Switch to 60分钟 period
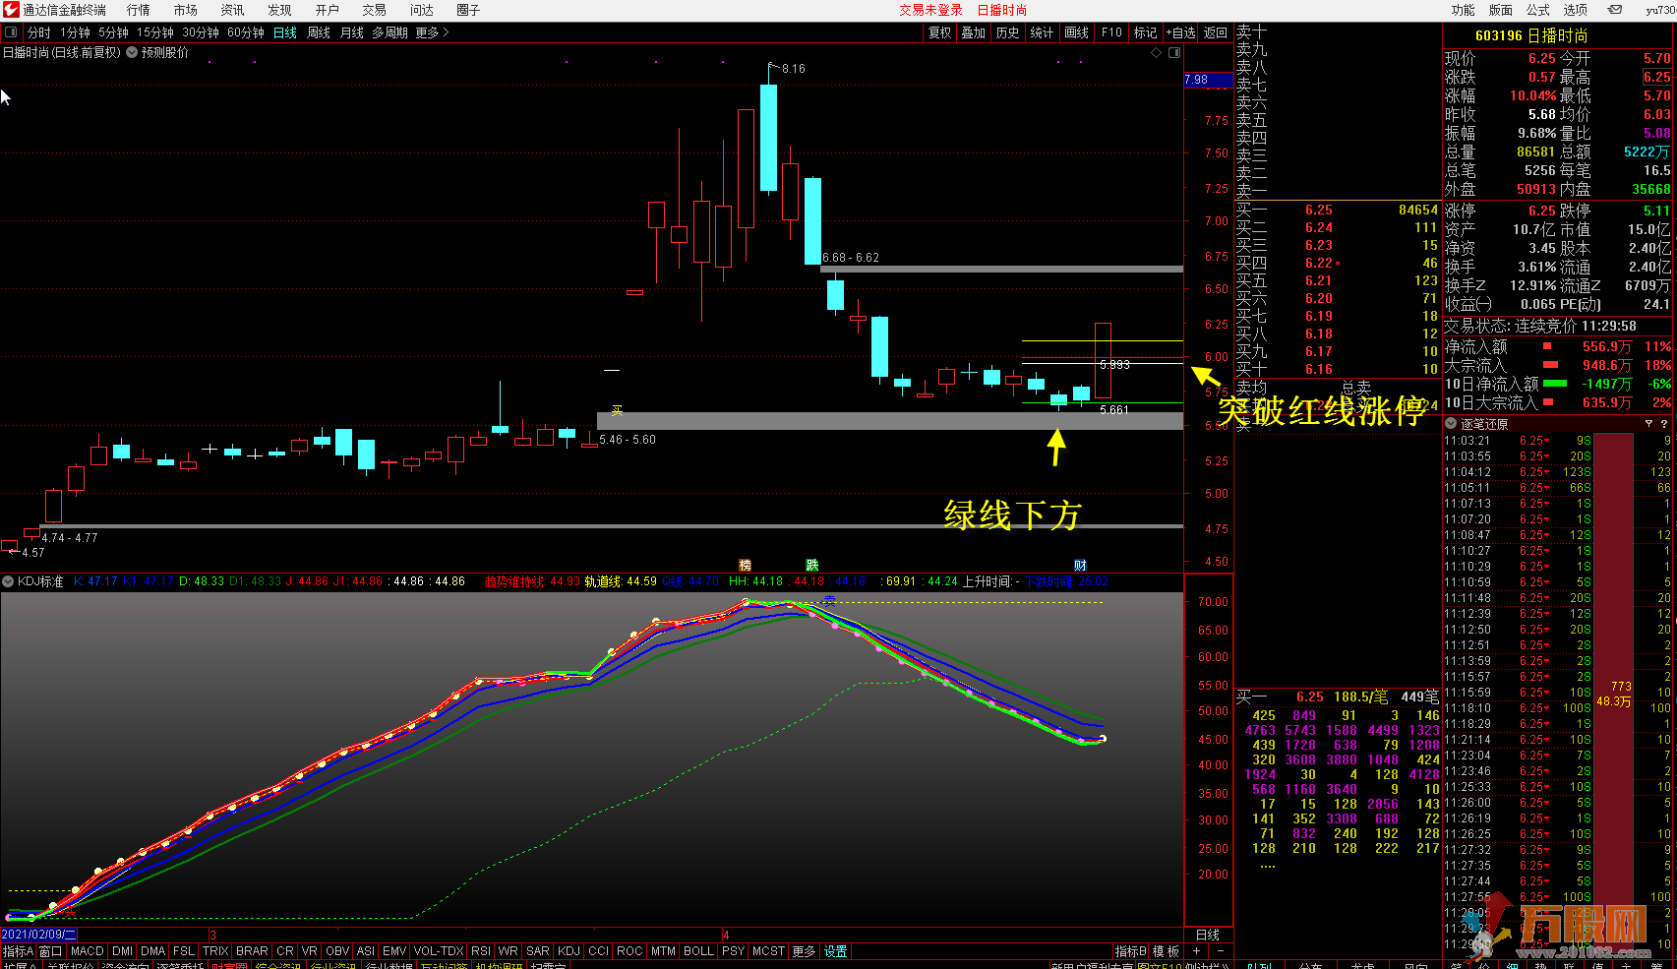The width and height of the screenshot is (1677, 969). coord(246,32)
